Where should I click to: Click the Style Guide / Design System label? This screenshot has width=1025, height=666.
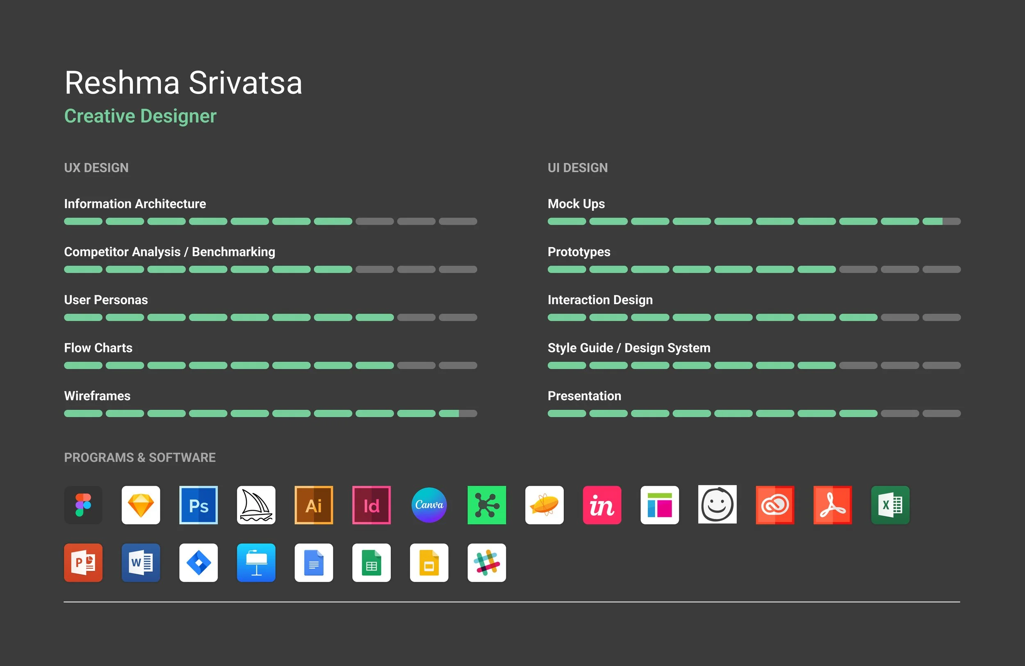click(x=629, y=348)
